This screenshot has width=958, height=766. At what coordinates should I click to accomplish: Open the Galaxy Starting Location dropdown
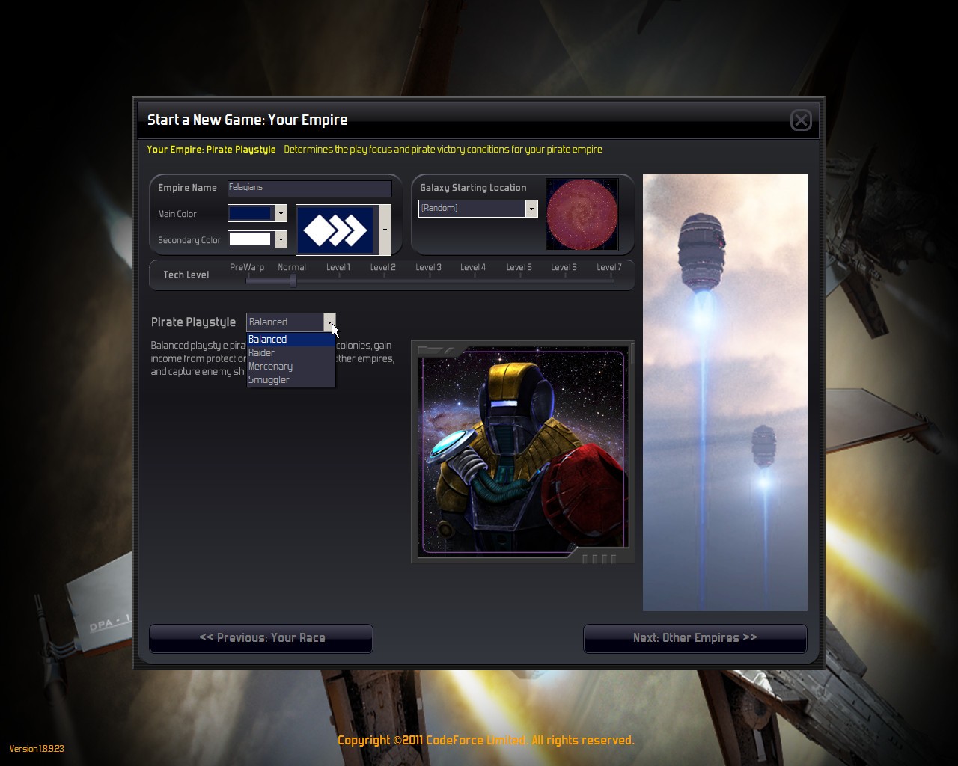click(x=531, y=209)
